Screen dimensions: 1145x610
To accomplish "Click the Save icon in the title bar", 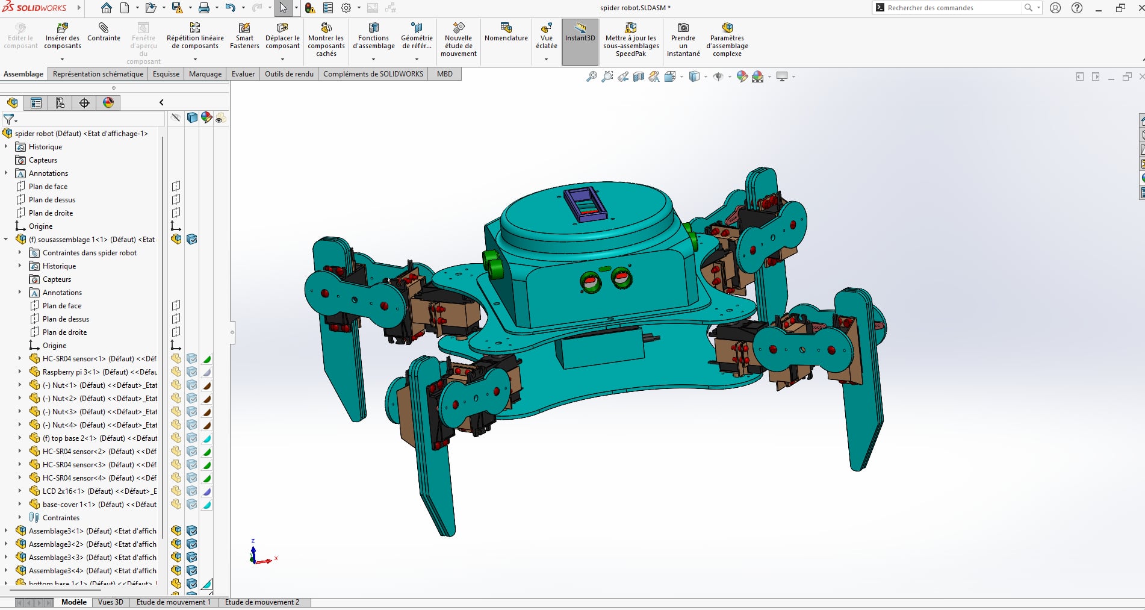I will point(177,8).
